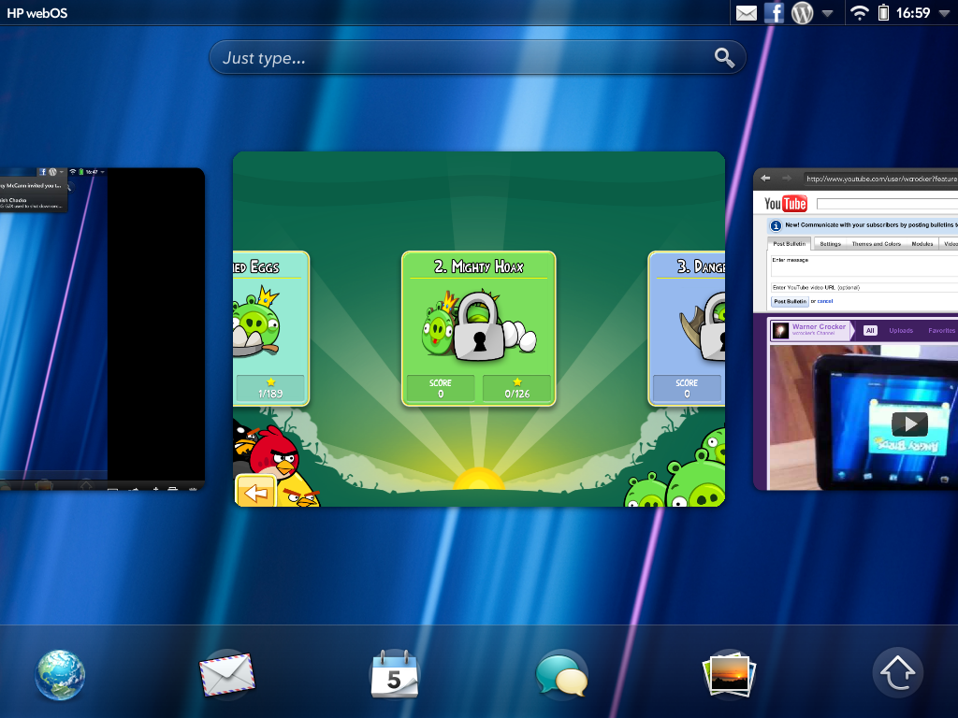Click the email notification icon in status bar
This screenshot has height=718, width=958.
(747, 13)
